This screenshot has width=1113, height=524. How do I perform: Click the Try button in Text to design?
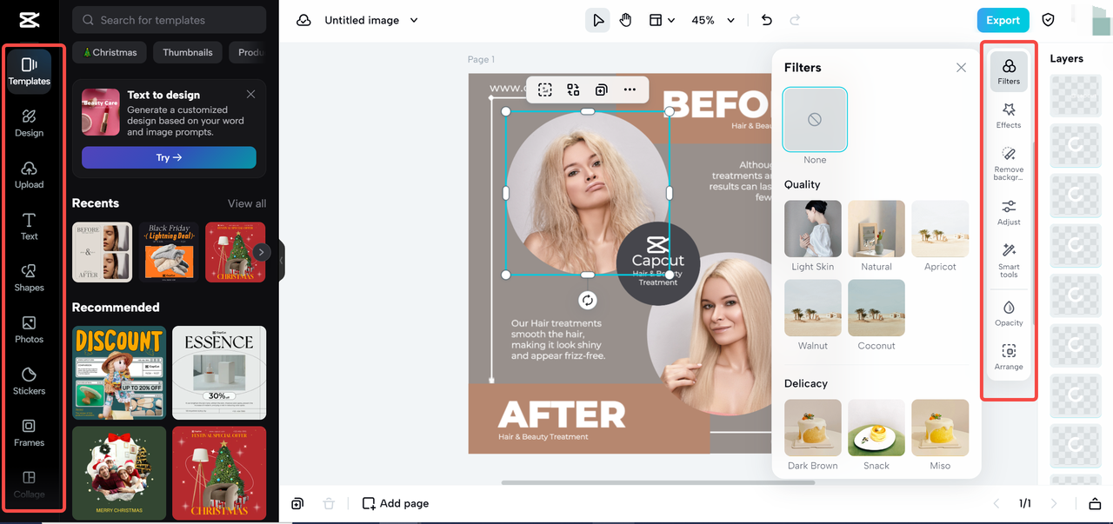[x=169, y=157]
